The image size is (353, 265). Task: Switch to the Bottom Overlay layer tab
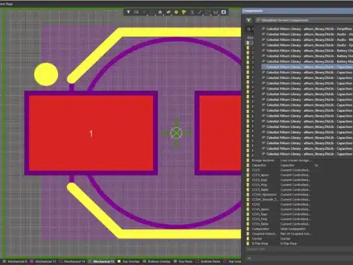point(157,261)
